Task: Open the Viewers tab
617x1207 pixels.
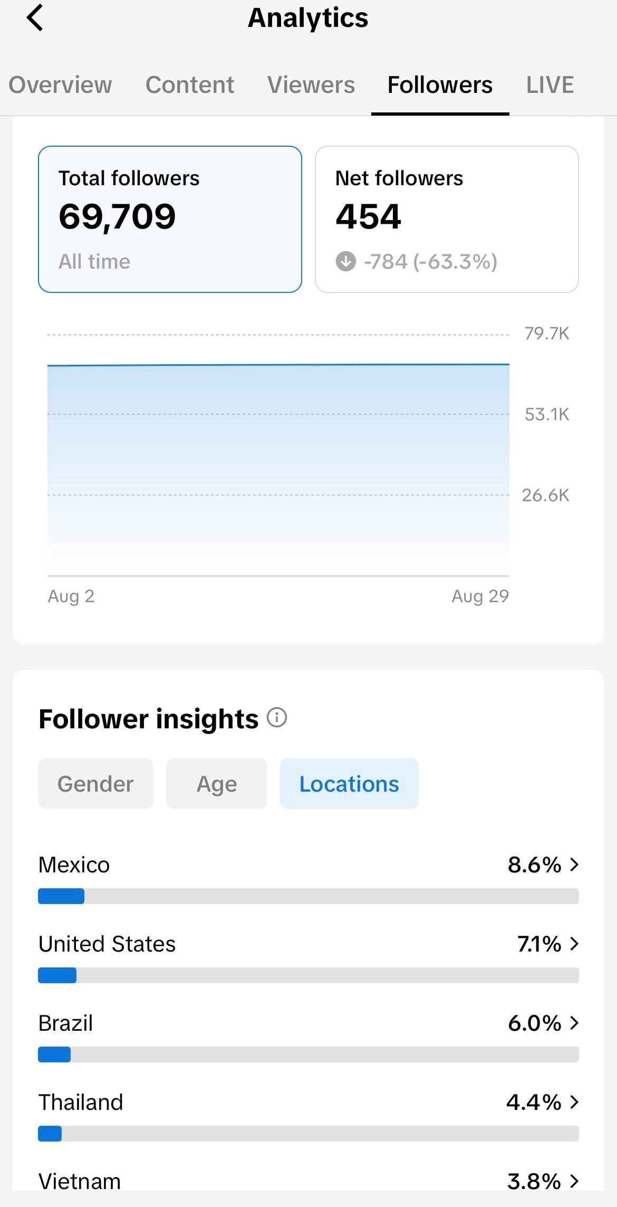Action: pos(311,85)
